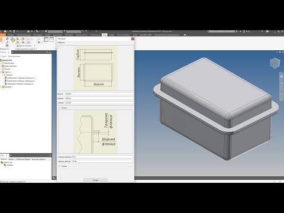Select the active Вид ribbon tab
Viewport: 284px width, 213px height.
(x=104, y=35)
